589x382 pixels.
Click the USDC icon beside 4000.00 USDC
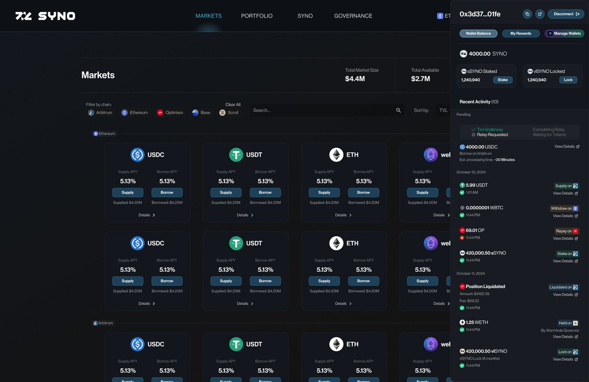(x=462, y=147)
